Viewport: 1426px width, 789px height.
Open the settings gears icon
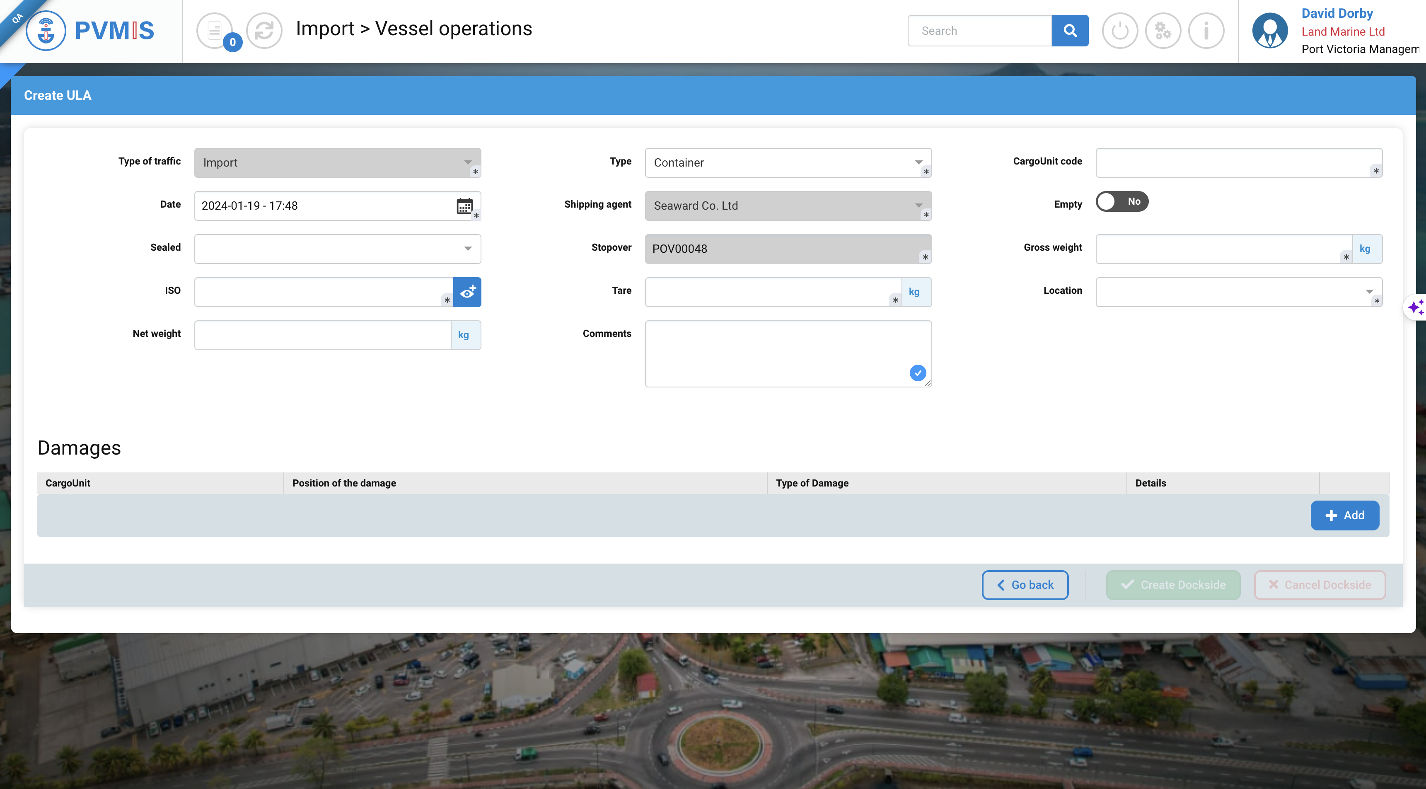(x=1163, y=30)
